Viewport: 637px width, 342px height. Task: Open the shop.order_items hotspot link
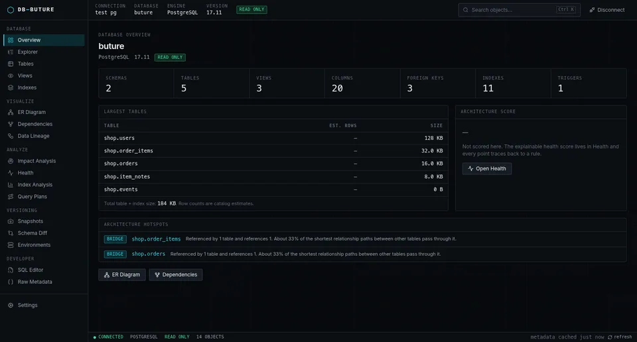[156, 239]
